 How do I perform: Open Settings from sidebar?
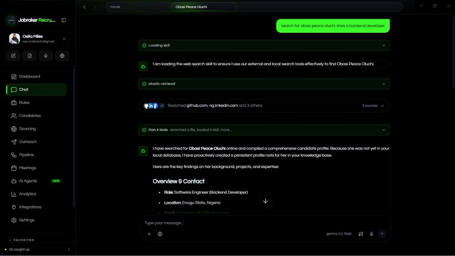(x=36, y=220)
